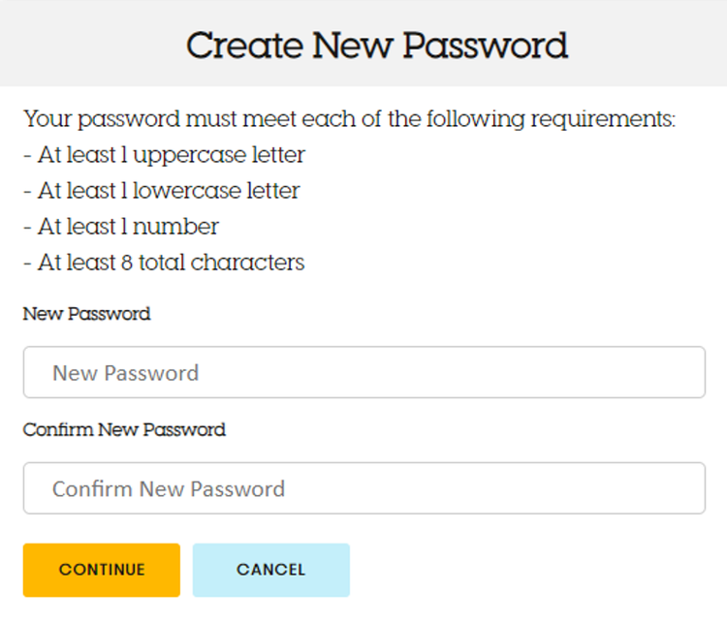Click the "New Password" field label
The width and height of the screenshot is (727, 622).
click(x=86, y=314)
